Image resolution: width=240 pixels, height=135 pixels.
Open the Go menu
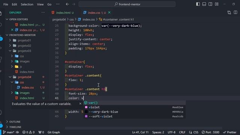pyautogui.click(x=49, y=4)
